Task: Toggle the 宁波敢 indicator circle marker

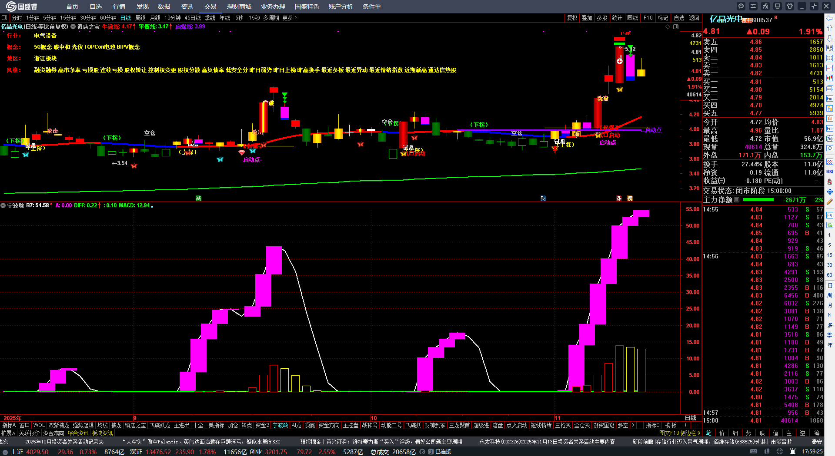Action: pos(3,205)
